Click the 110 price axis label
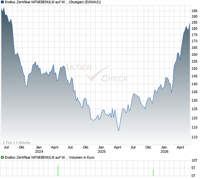 tap(194, 137)
